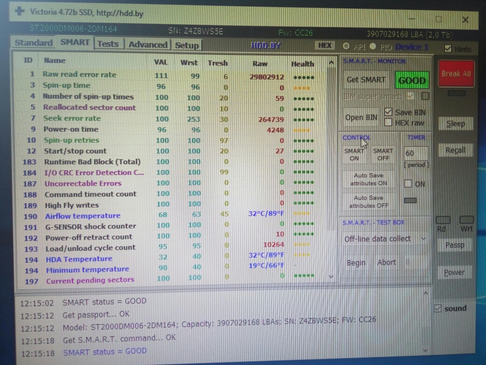Select the API radio button
Image resolution: width=486 pixels, height=365 pixels.
346,46
